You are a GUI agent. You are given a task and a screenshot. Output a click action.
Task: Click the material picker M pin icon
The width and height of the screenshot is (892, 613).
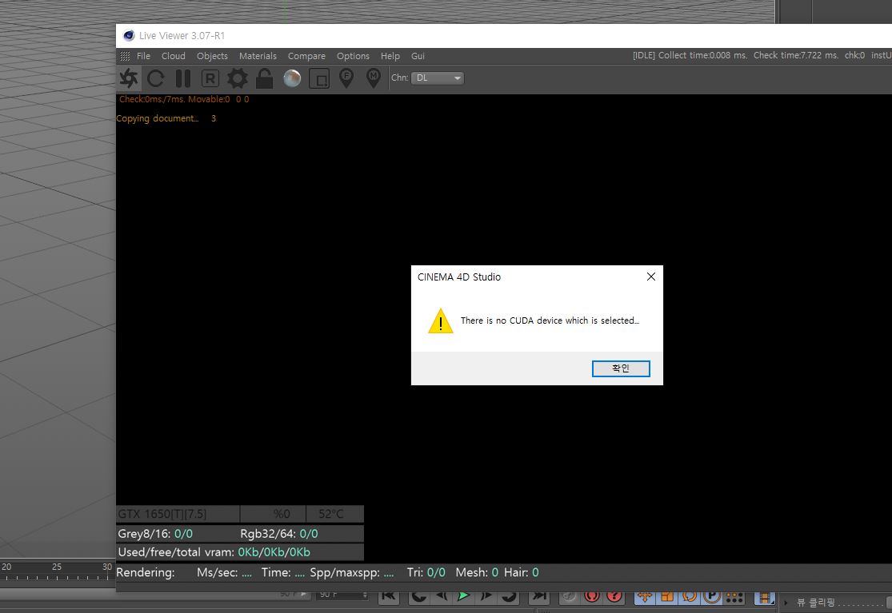click(373, 78)
